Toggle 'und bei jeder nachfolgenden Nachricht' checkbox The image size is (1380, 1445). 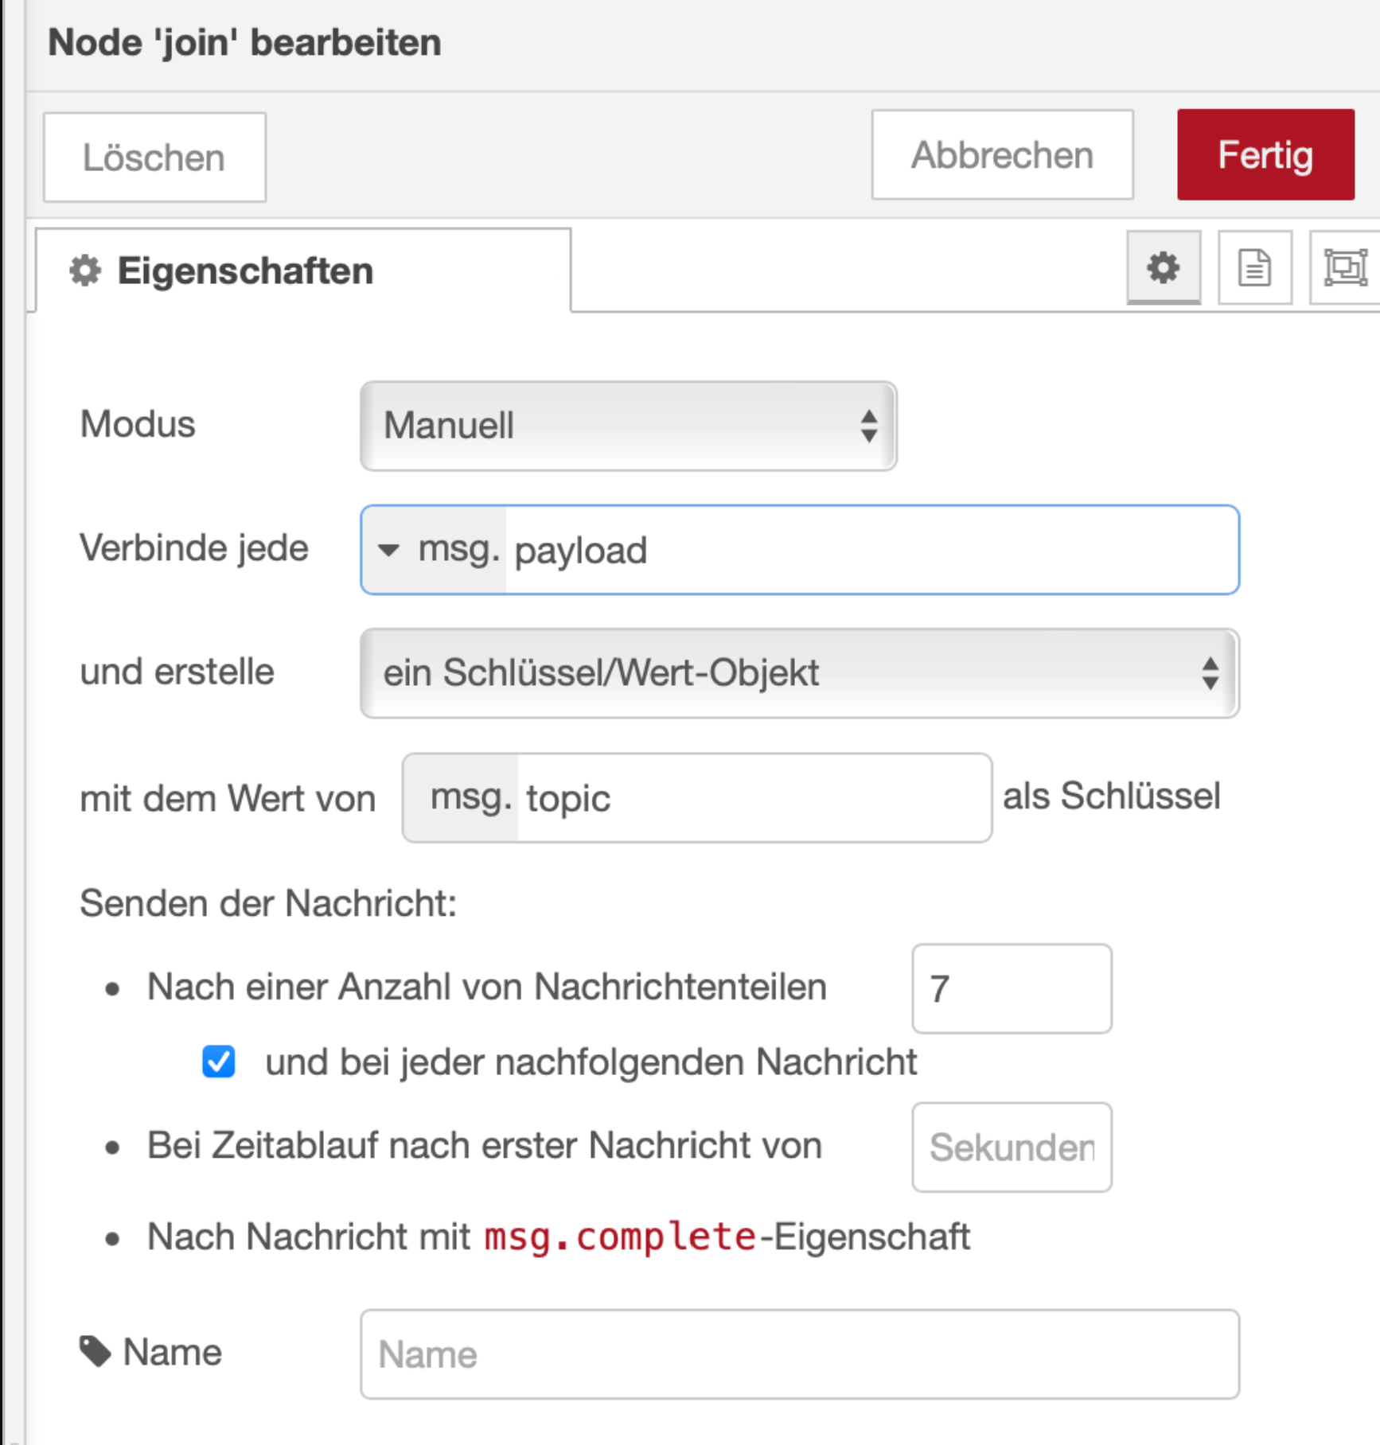tap(219, 1061)
